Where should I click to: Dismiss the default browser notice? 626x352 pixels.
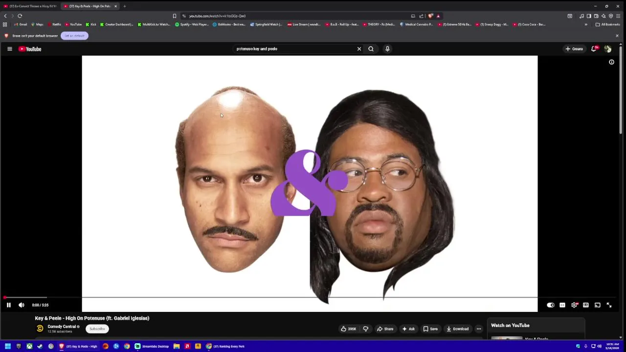617,36
